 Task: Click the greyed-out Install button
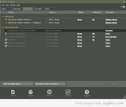(x=117, y=84)
